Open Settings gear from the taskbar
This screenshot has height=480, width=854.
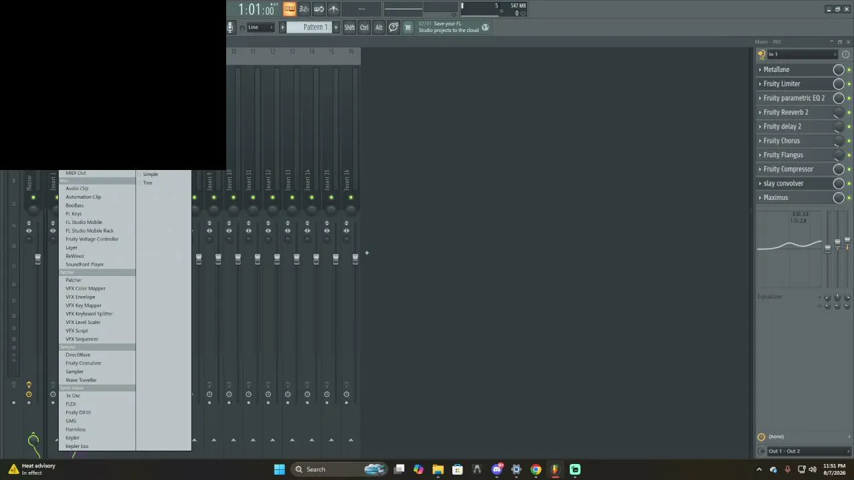516,469
